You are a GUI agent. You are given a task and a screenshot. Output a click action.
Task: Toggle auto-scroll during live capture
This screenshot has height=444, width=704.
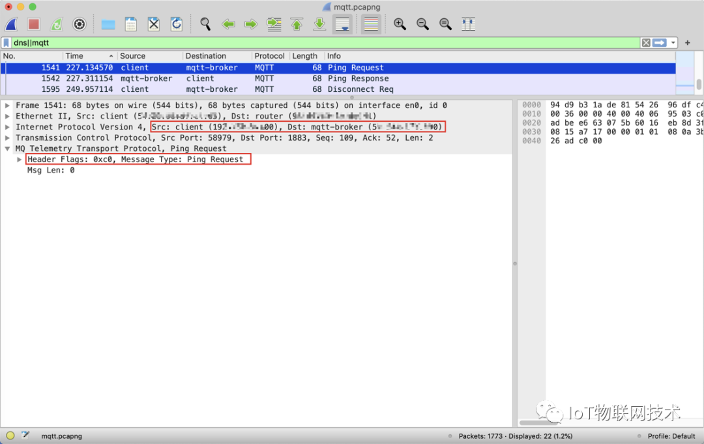342,25
